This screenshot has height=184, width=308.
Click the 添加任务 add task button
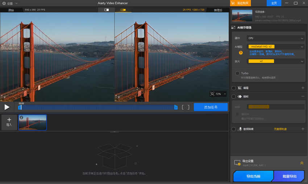click(211, 107)
